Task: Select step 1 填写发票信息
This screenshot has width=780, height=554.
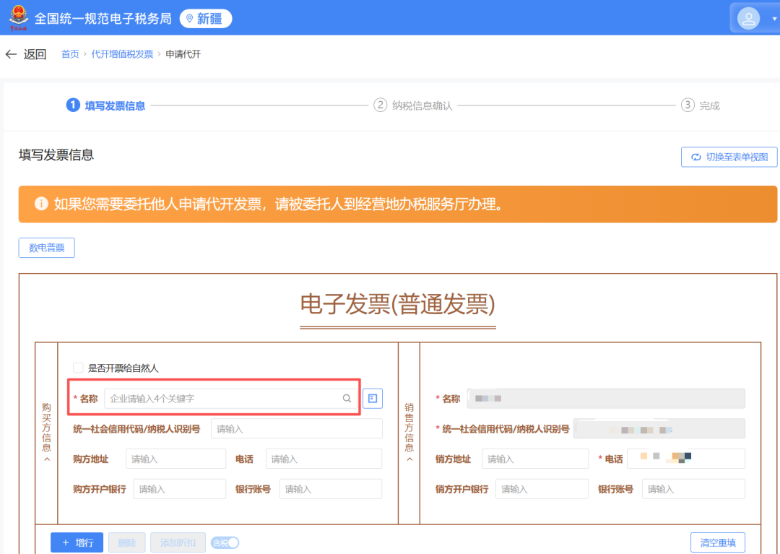Action: [105, 105]
